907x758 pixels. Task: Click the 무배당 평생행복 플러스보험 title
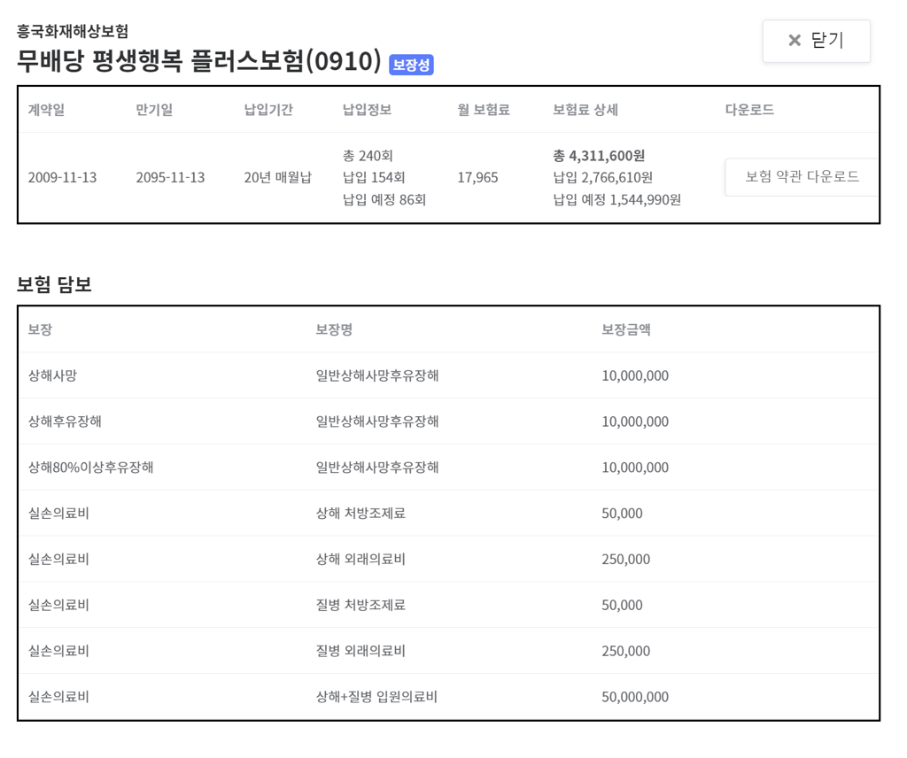point(199,61)
